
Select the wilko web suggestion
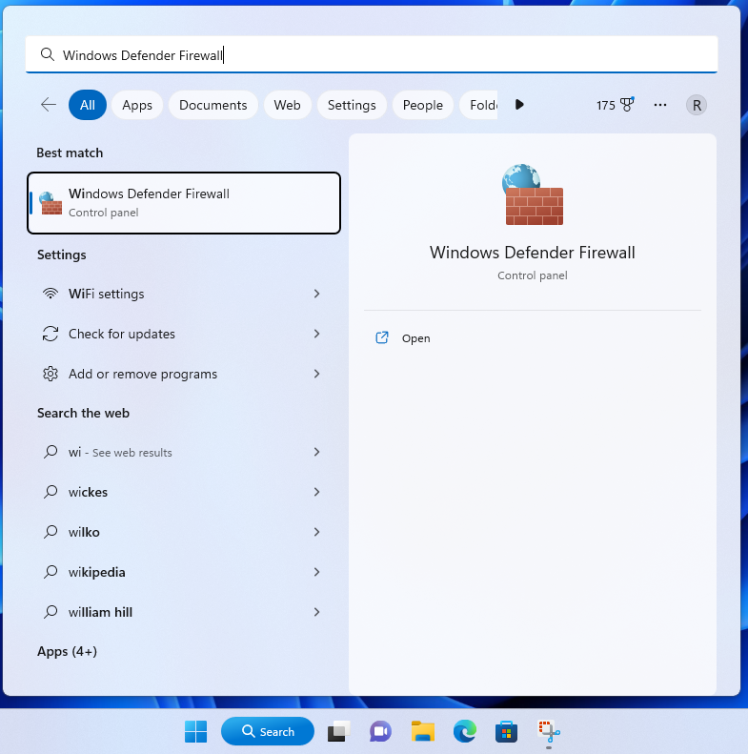184,532
